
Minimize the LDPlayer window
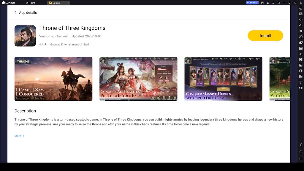point(284,3)
